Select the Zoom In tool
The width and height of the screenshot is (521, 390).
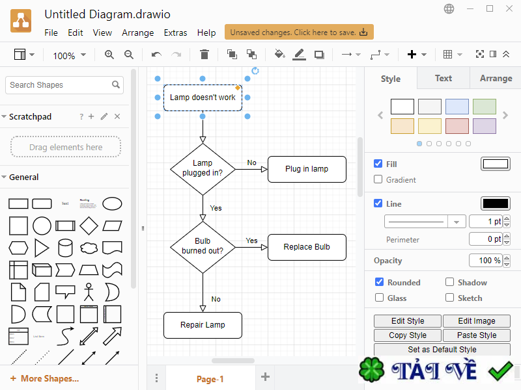(109, 55)
